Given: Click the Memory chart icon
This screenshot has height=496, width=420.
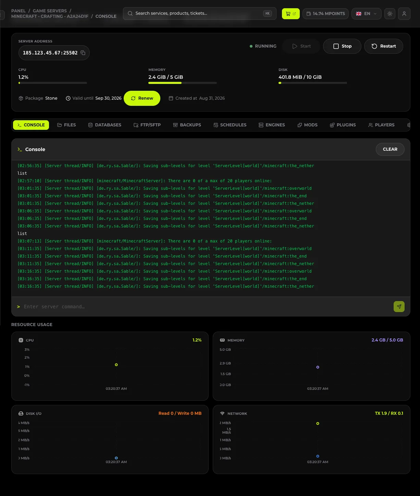Looking at the screenshot, I should click(222, 340).
